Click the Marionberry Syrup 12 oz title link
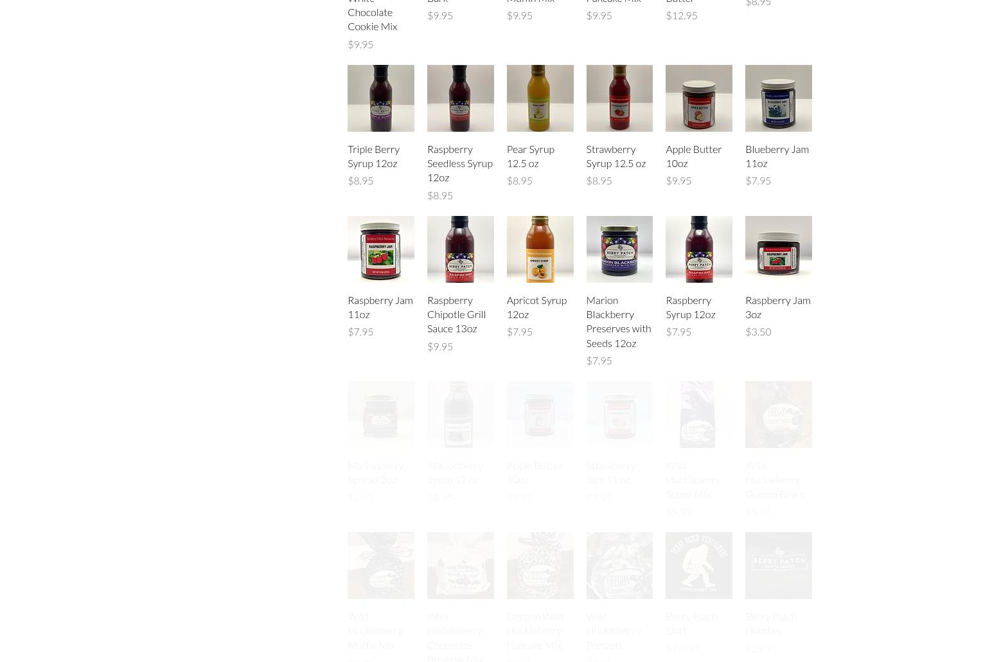Image resolution: width=983 pixels, height=662 pixels. [x=455, y=472]
